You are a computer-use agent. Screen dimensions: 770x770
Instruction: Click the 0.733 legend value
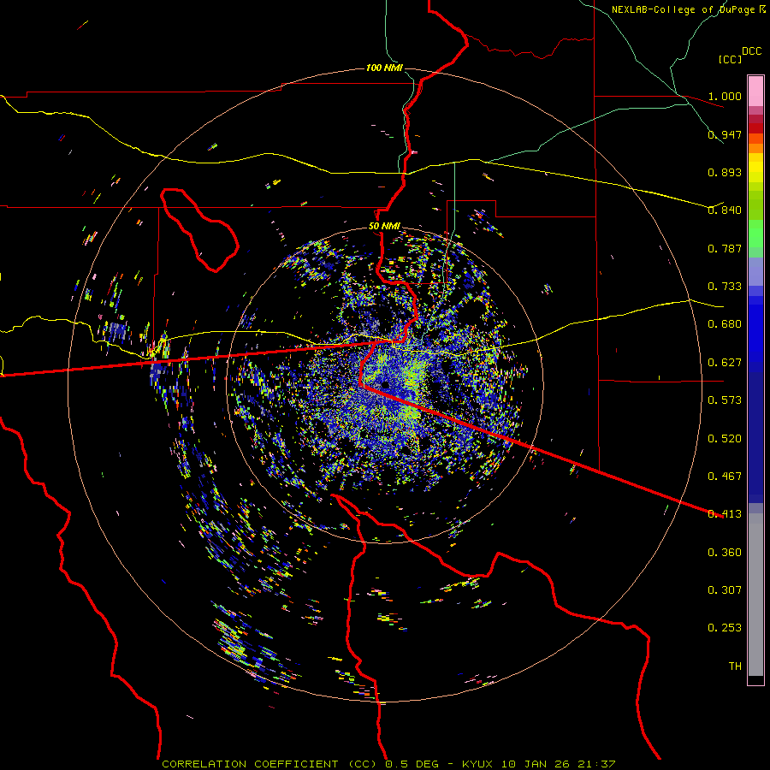point(725,287)
